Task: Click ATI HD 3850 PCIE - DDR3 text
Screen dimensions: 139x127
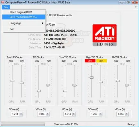Action: click(61, 35)
